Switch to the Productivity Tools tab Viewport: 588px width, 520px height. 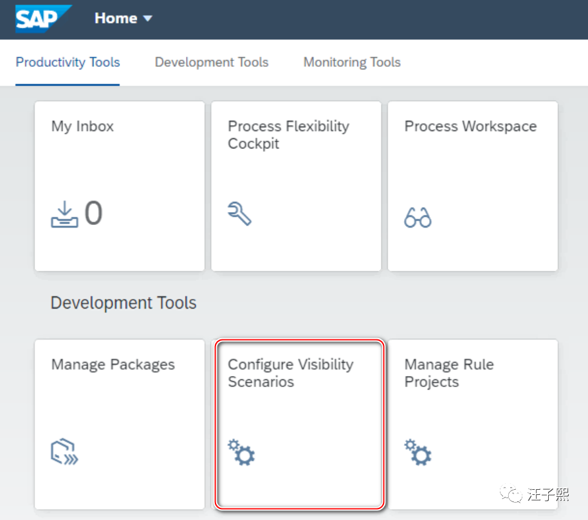(x=68, y=62)
